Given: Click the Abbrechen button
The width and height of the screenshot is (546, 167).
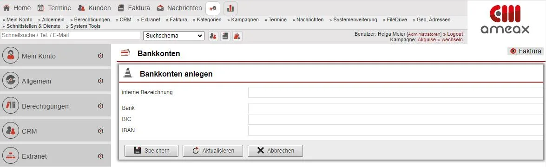Looking at the screenshot, I should point(275,151).
